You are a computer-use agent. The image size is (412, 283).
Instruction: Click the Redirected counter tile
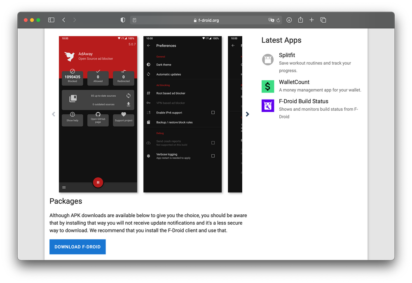124,78
